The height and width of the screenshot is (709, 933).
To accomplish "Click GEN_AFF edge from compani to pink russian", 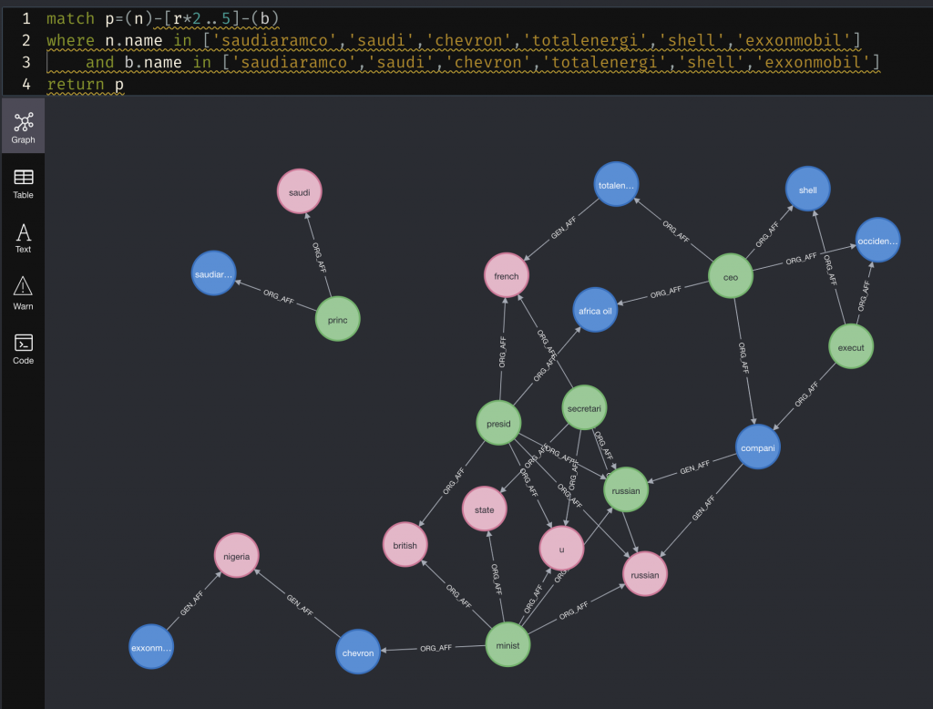I will 702,509.
